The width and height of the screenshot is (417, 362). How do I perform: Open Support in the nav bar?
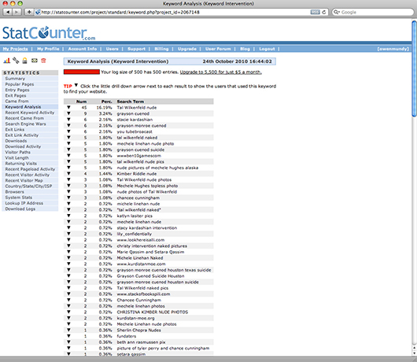(136, 49)
